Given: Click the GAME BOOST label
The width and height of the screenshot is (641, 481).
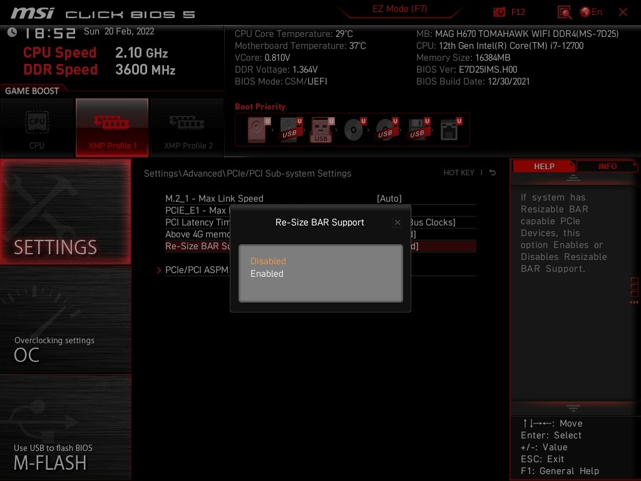Looking at the screenshot, I should coord(32,91).
